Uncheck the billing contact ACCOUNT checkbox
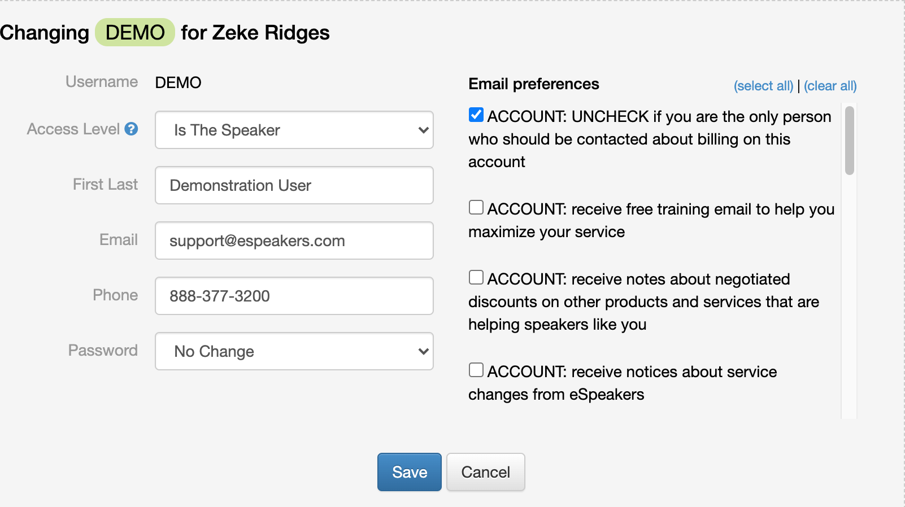This screenshot has height=507, width=905. (476, 115)
